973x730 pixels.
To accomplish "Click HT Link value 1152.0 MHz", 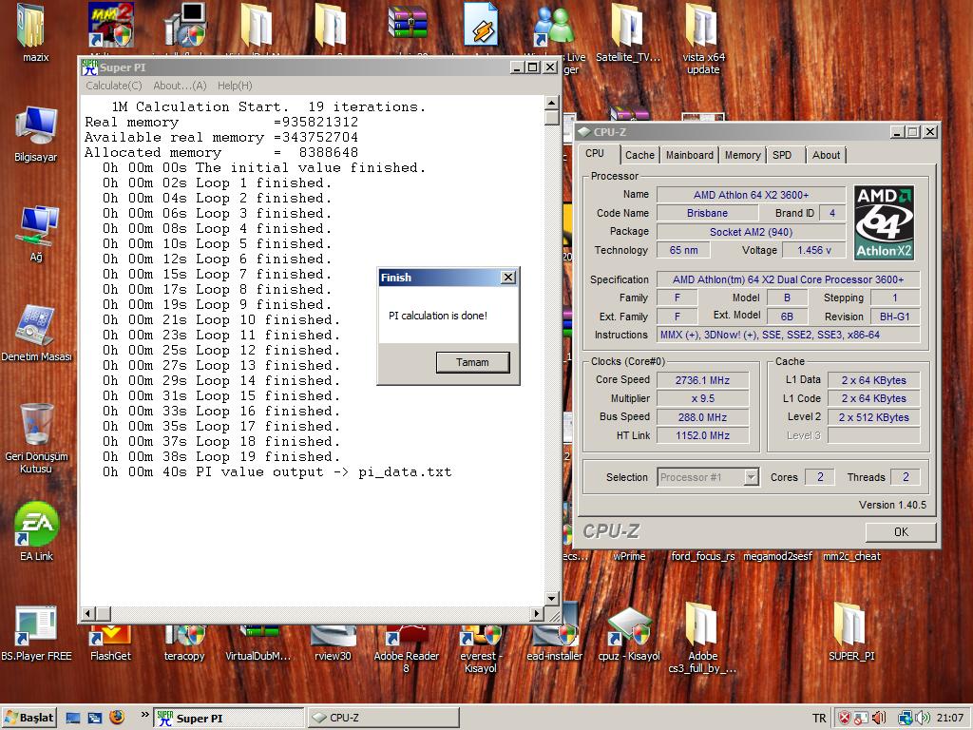I will tap(702, 435).
